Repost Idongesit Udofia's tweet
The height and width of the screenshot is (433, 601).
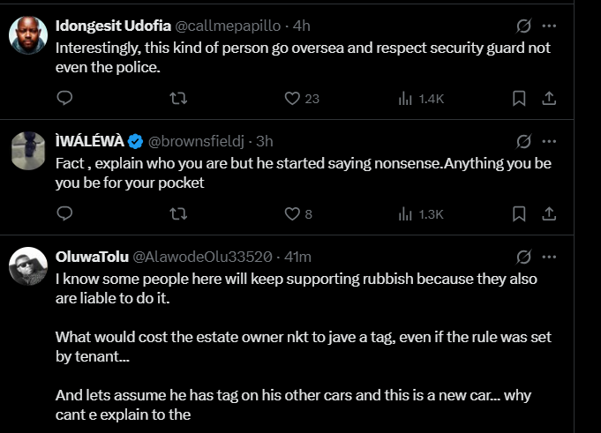[x=177, y=98]
